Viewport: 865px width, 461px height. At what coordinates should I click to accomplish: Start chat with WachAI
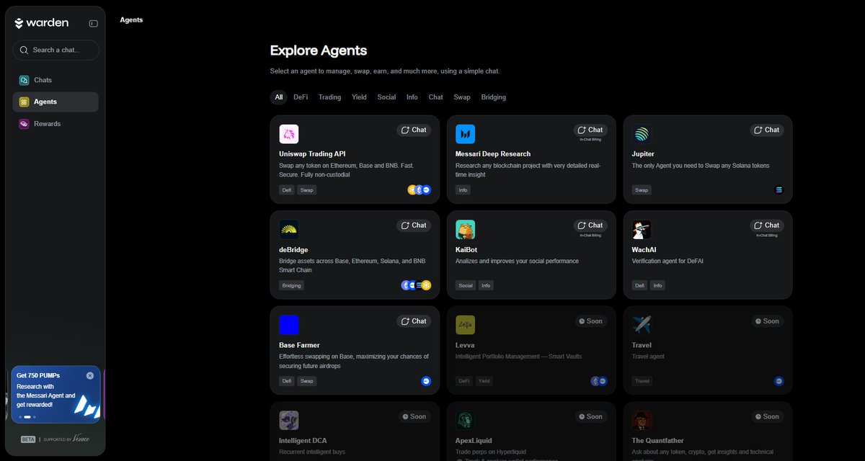tap(767, 225)
